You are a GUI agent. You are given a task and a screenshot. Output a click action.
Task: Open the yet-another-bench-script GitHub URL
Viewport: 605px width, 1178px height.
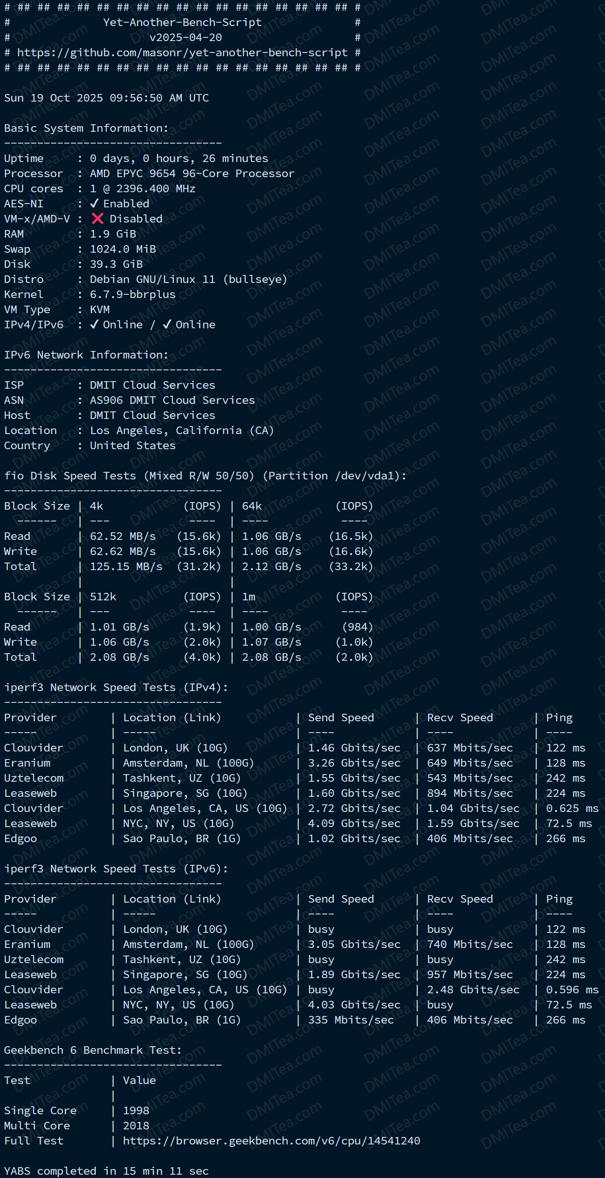[182, 53]
